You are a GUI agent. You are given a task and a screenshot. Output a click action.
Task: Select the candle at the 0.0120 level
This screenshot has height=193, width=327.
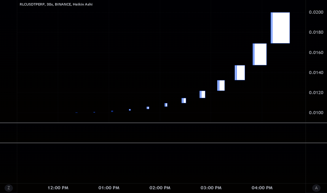202,94
